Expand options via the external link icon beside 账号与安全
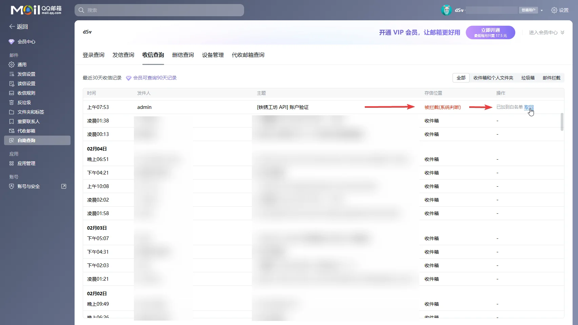The height and width of the screenshot is (325, 578). tap(64, 186)
